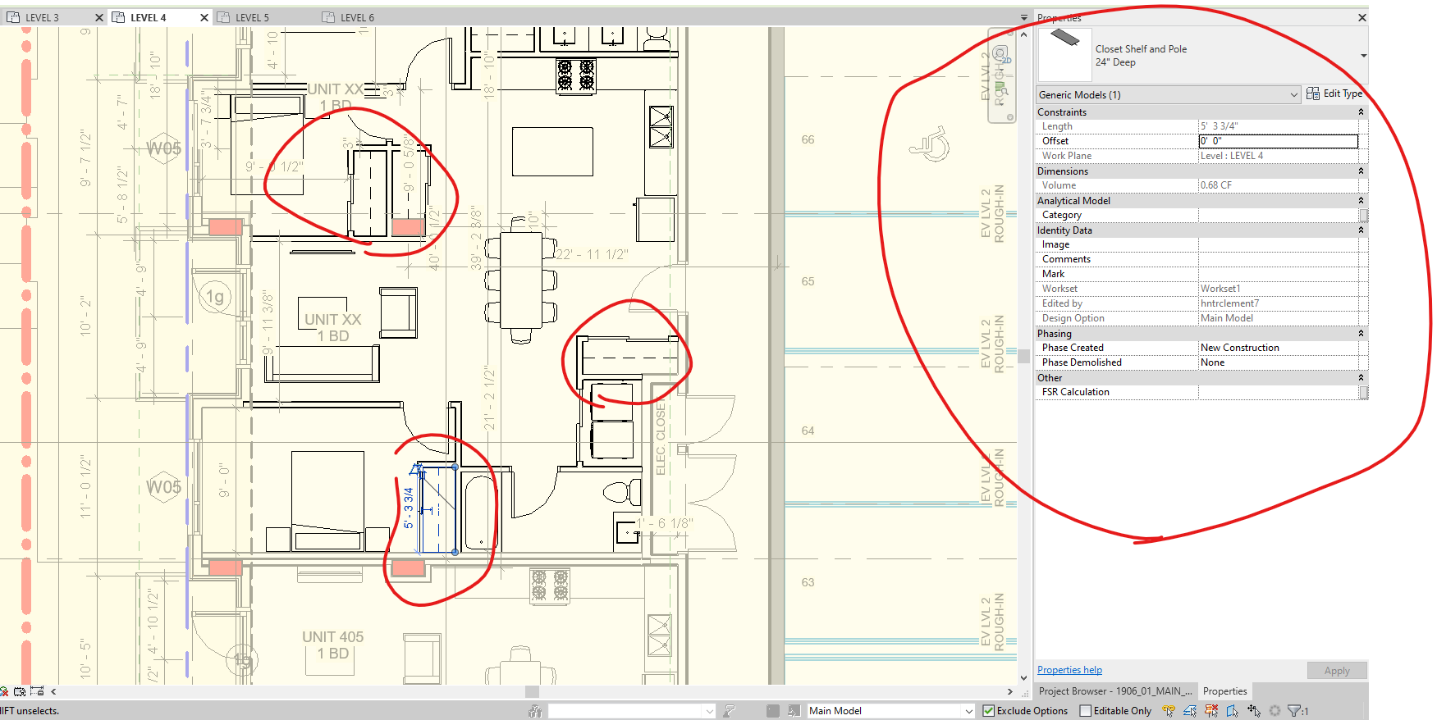
Task: Click the Offset value input field
Action: (x=1278, y=141)
